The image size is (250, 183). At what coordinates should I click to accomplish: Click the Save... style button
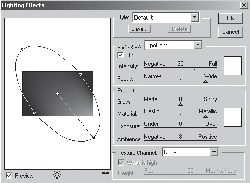[x=139, y=29]
